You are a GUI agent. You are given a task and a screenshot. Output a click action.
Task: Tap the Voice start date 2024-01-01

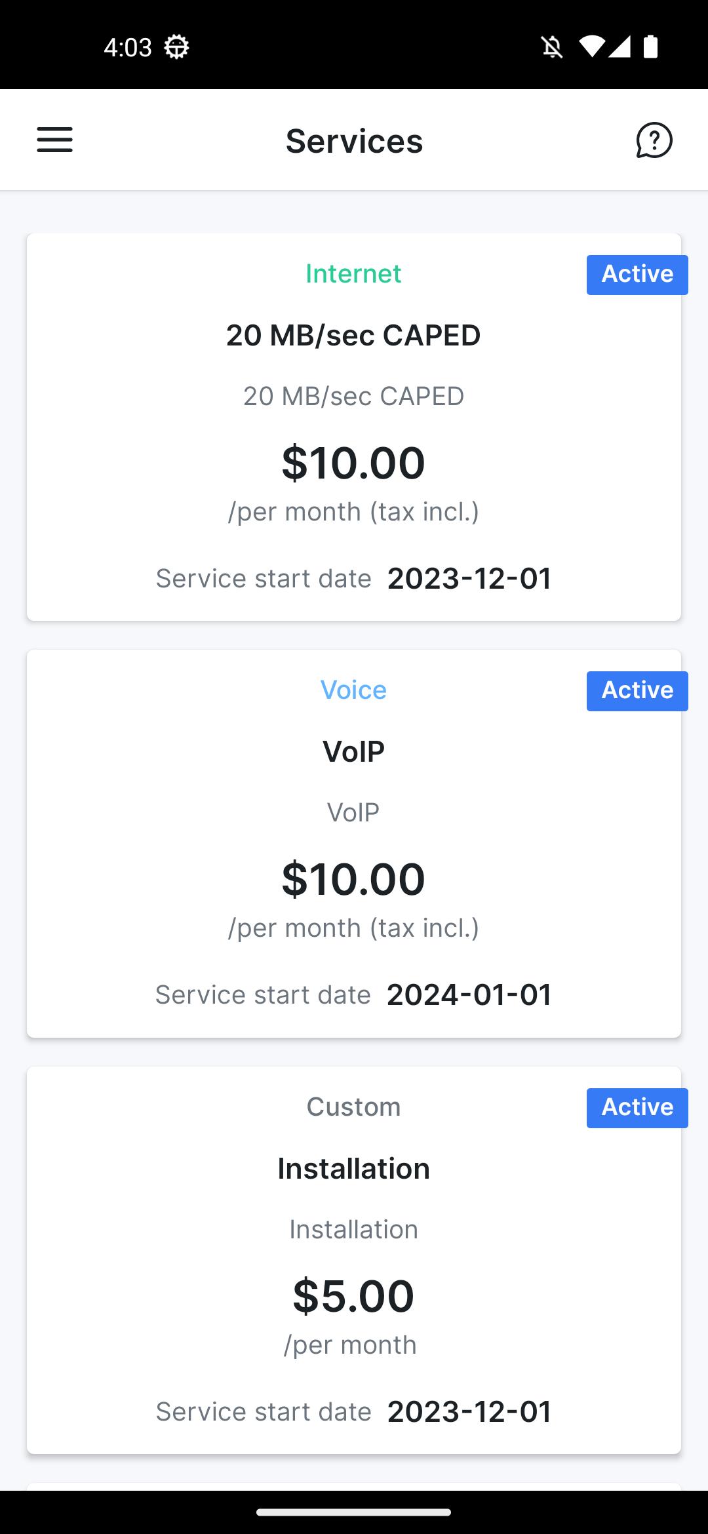469,995
